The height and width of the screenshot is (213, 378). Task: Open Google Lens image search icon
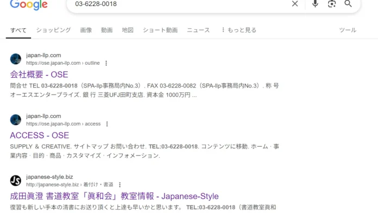(x=332, y=4)
